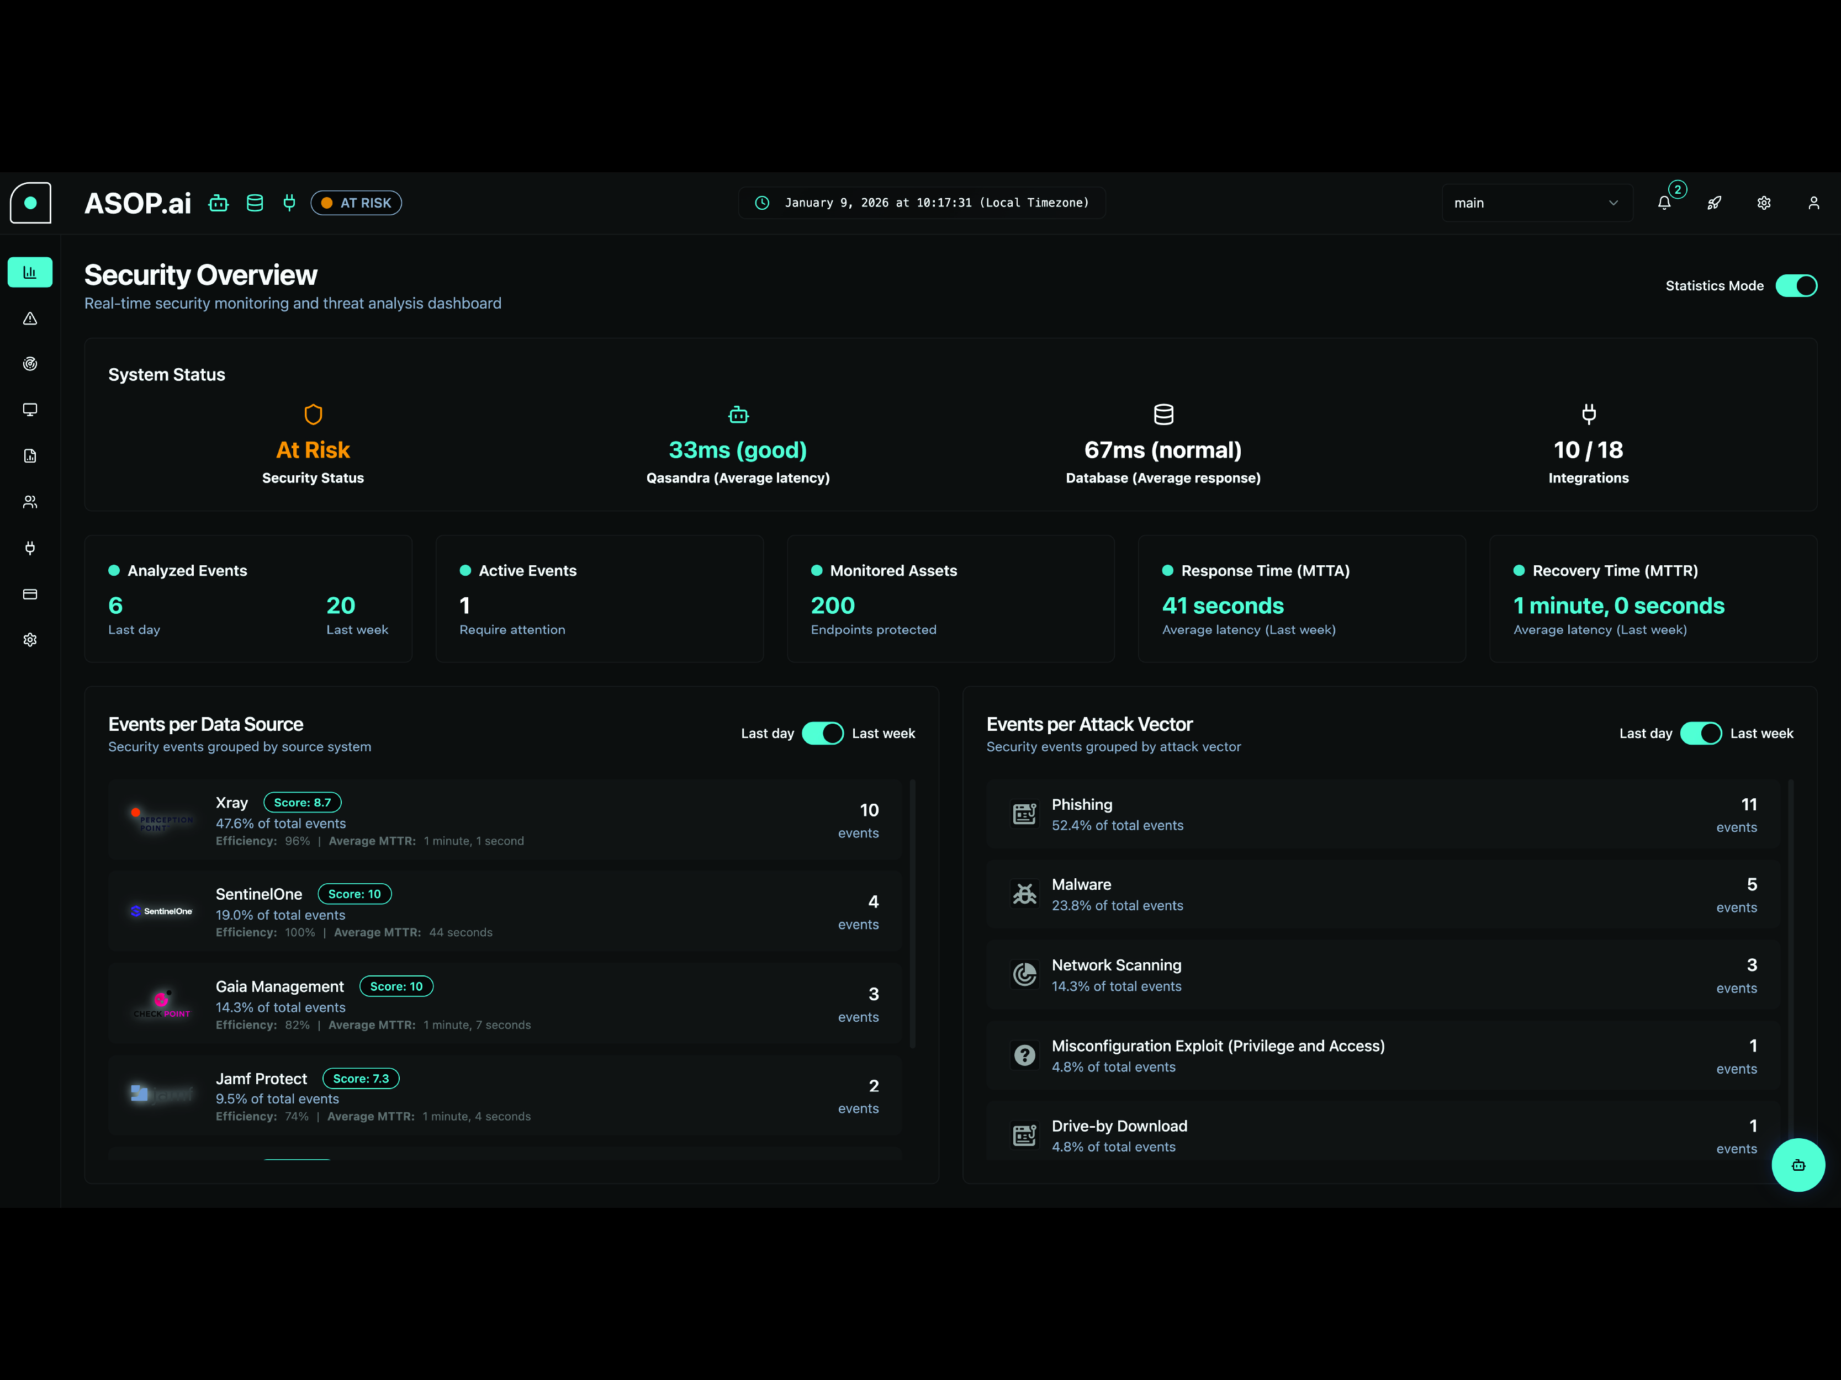
Task: Expand the main branch dropdown
Action: (x=1536, y=203)
